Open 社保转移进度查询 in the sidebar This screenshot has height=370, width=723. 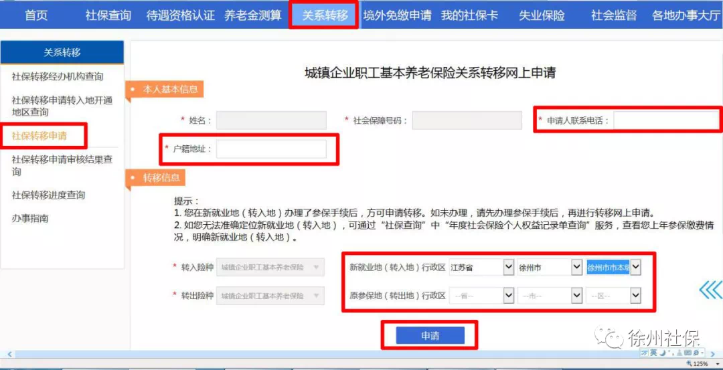coord(48,195)
